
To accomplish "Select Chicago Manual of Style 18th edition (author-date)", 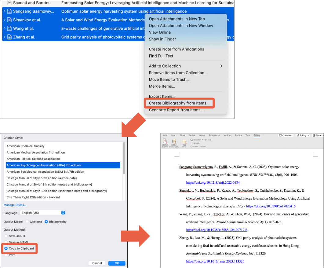I will click(42, 178).
